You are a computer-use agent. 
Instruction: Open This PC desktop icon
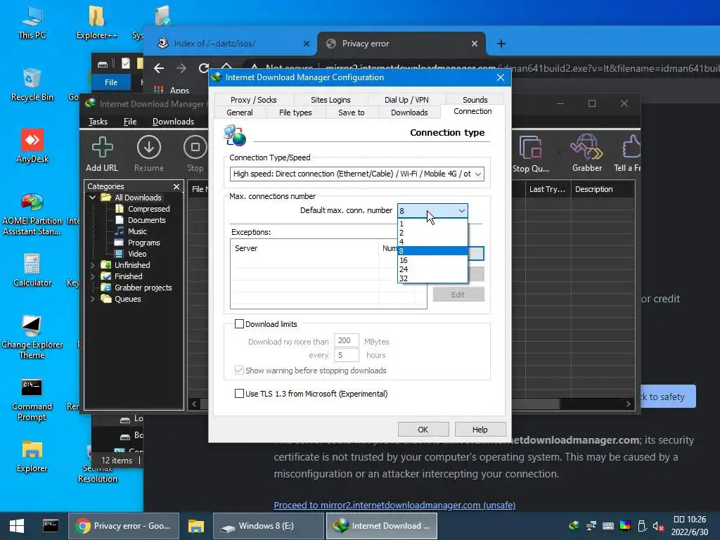[x=32, y=22]
